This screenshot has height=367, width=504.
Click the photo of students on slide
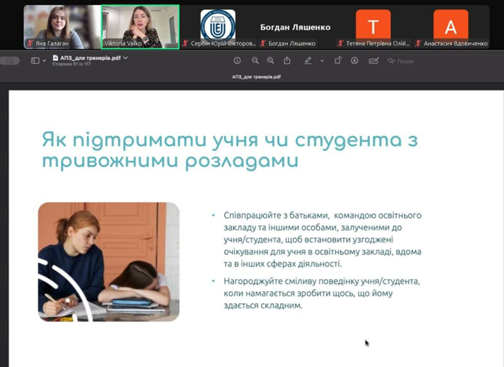coord(108,261)
